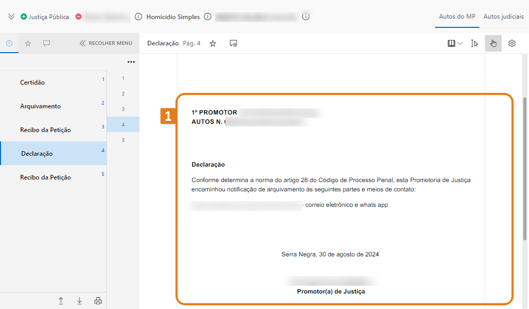
Task: Open the viewer settings gear
Action: coord(511,43)
